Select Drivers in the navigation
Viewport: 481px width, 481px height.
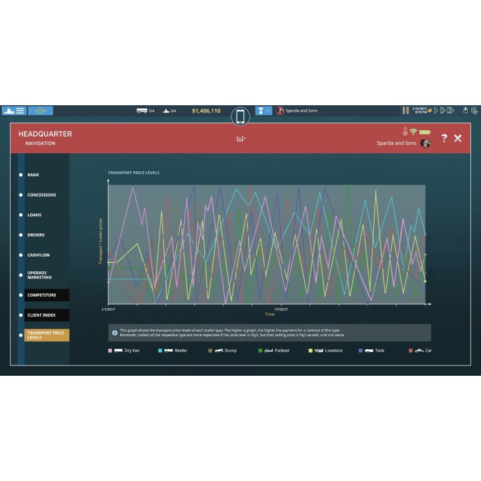36,235
